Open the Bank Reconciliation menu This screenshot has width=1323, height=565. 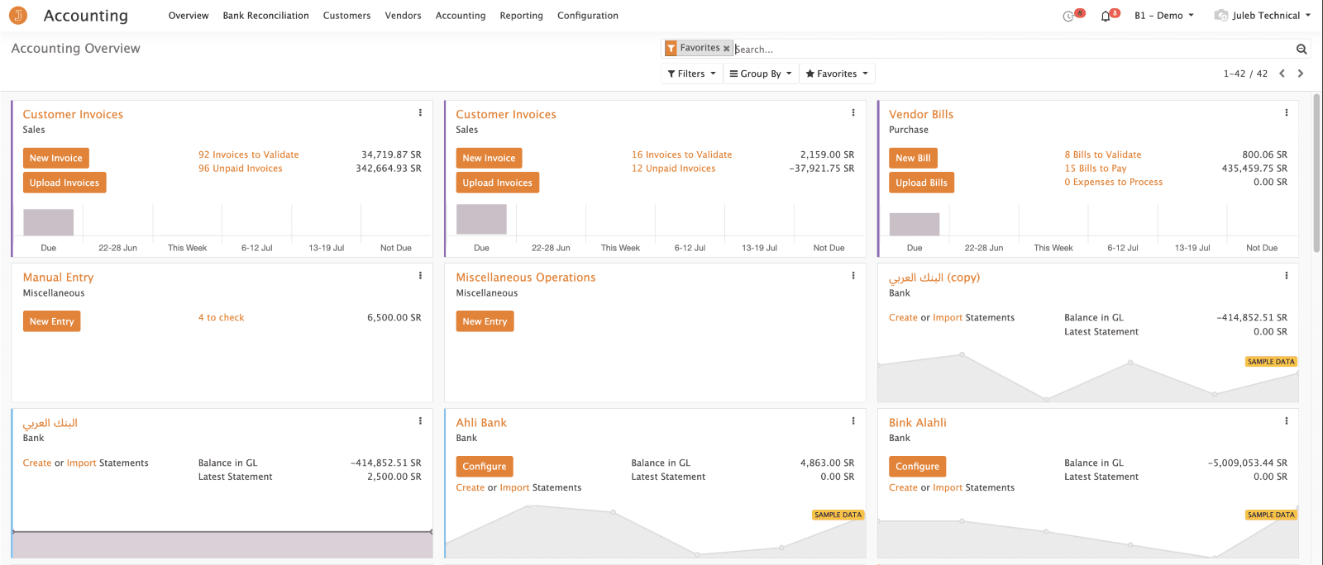[x=265, y=16]
